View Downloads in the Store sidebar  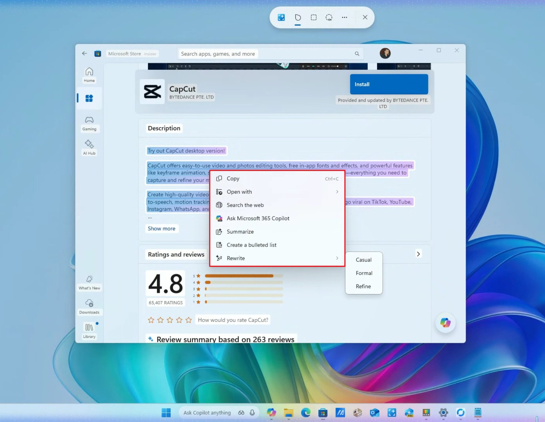[89, 306]
